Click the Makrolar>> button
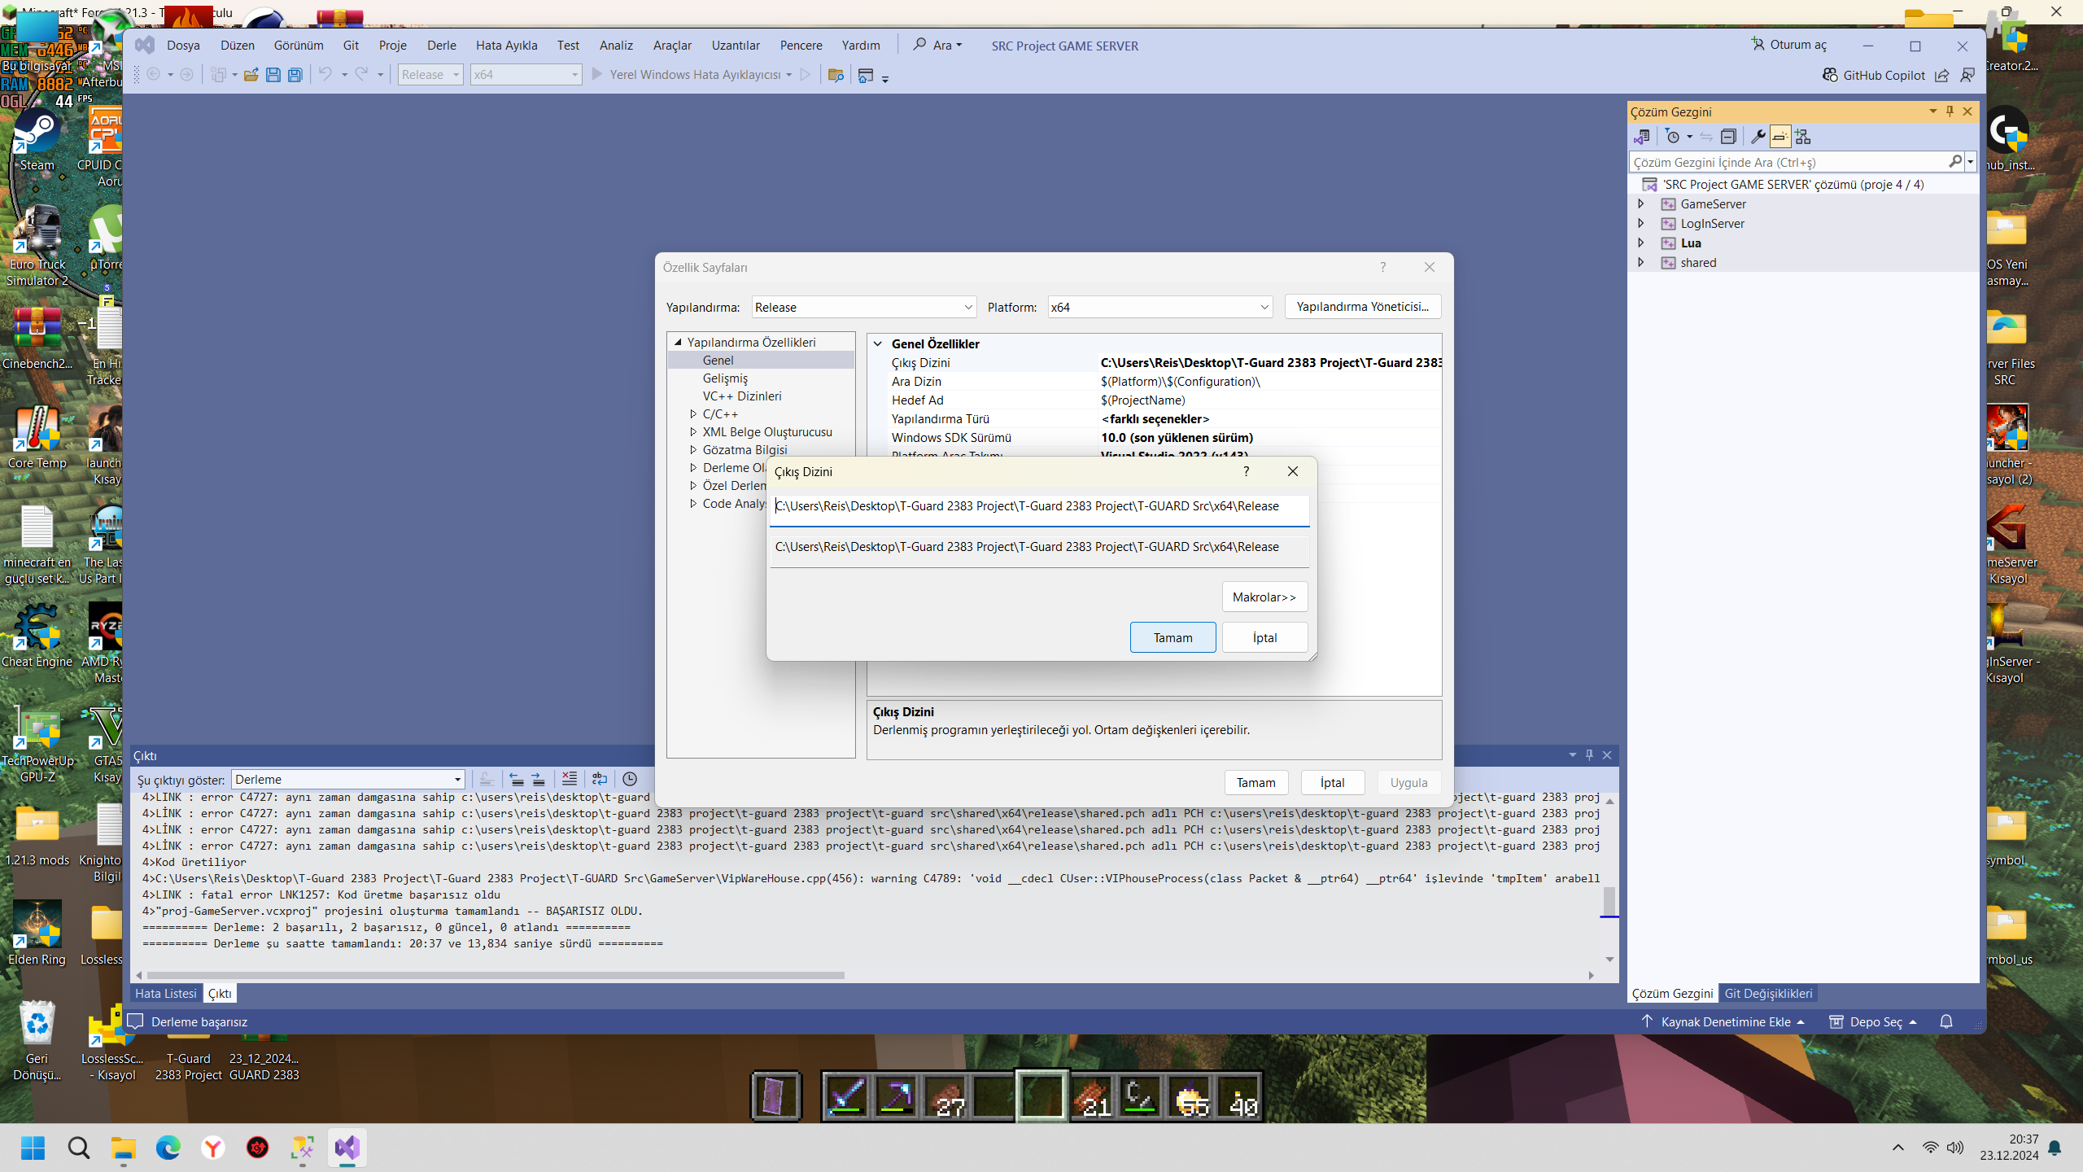This screenshot has height=1172, width=2083. tap(1264, 597)
